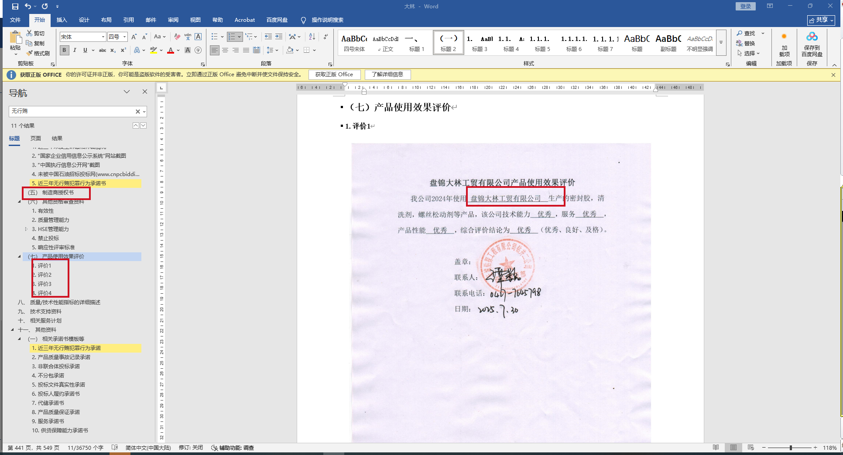Close the navigation pane
Screen dimensions: 843x455
coord(145,92)
